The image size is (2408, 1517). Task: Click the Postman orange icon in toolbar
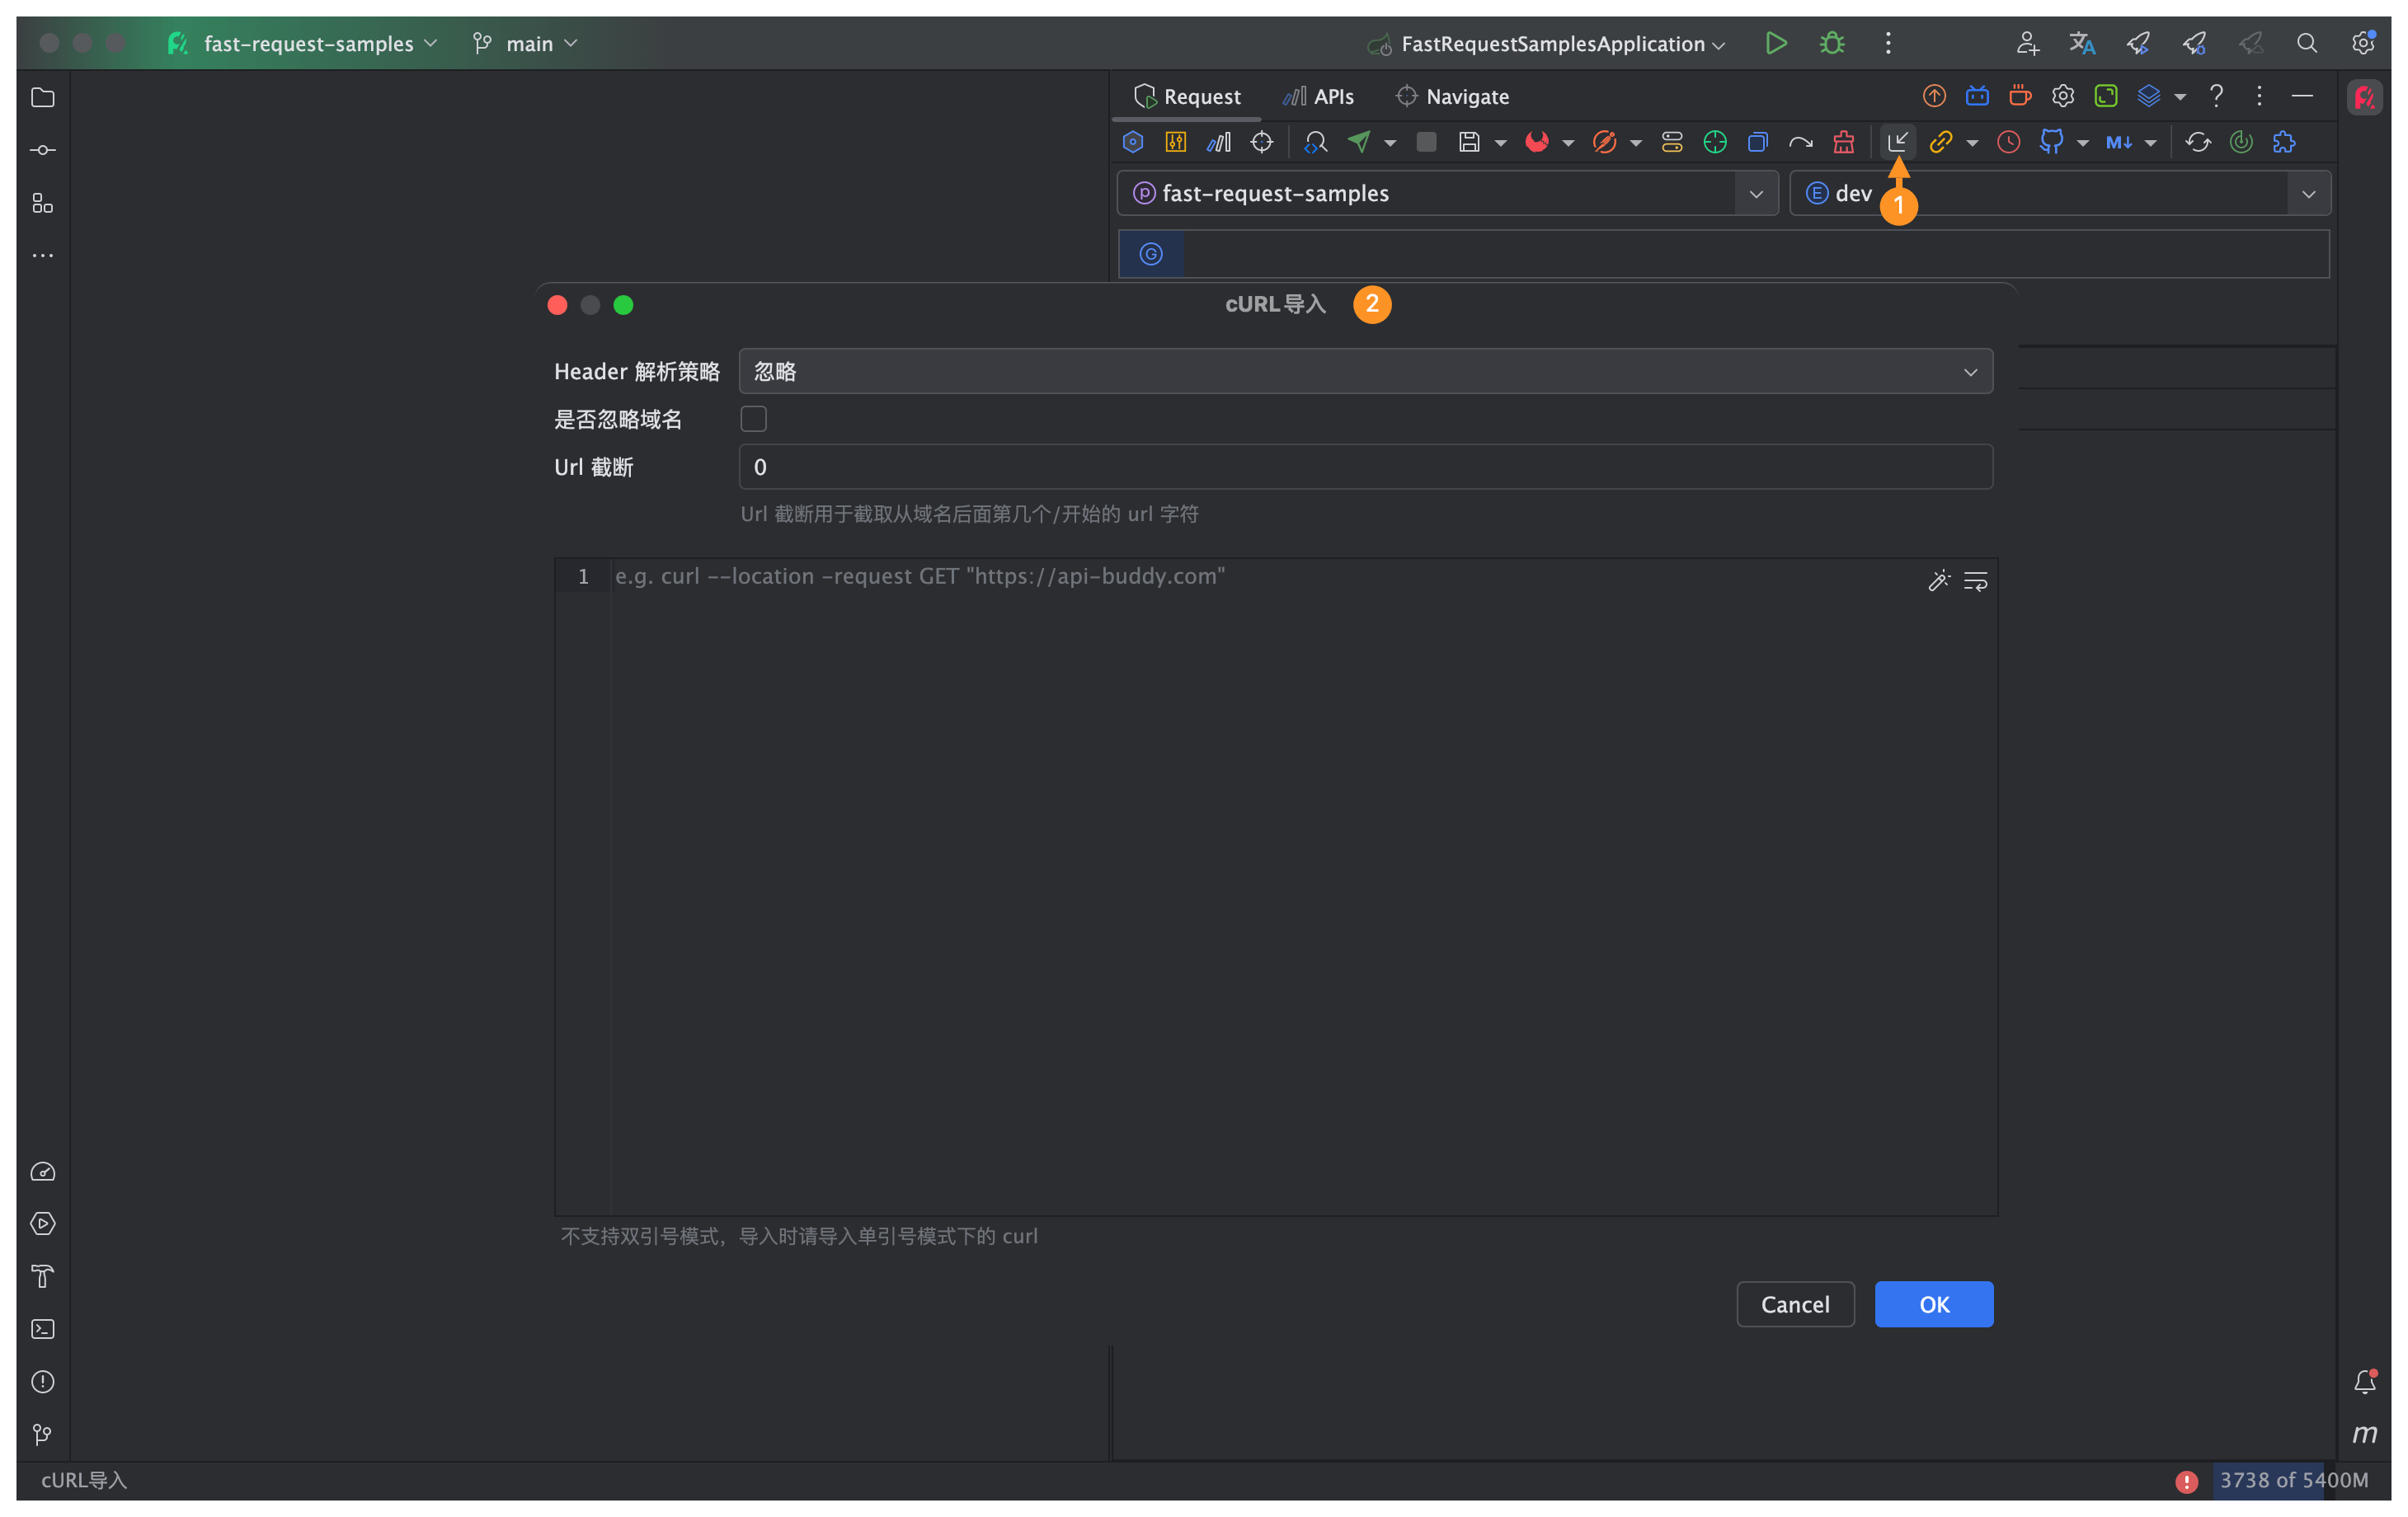click(x=1604, y=142)
